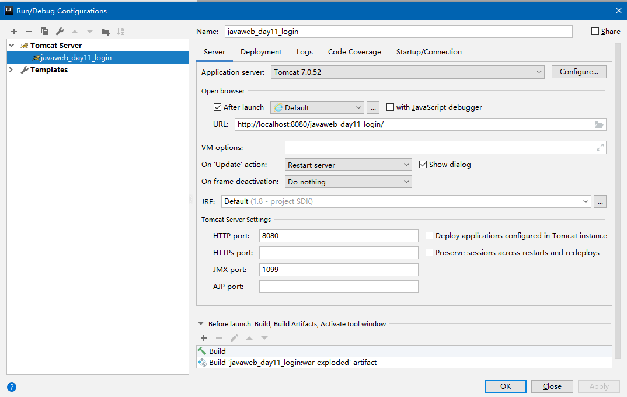The image size is (627, 397).
Task: Open On frame deactivation Do nothing dropdown
Action: 349,182
